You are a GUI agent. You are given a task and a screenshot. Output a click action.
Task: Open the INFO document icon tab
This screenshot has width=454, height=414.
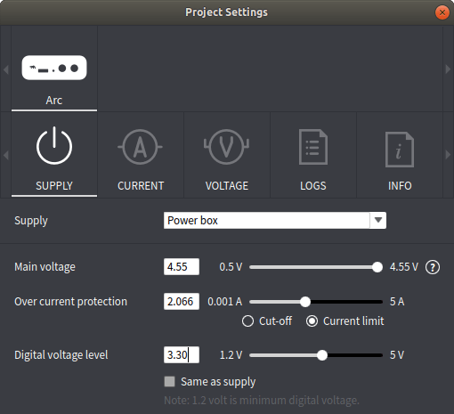[x=400, y=150]
